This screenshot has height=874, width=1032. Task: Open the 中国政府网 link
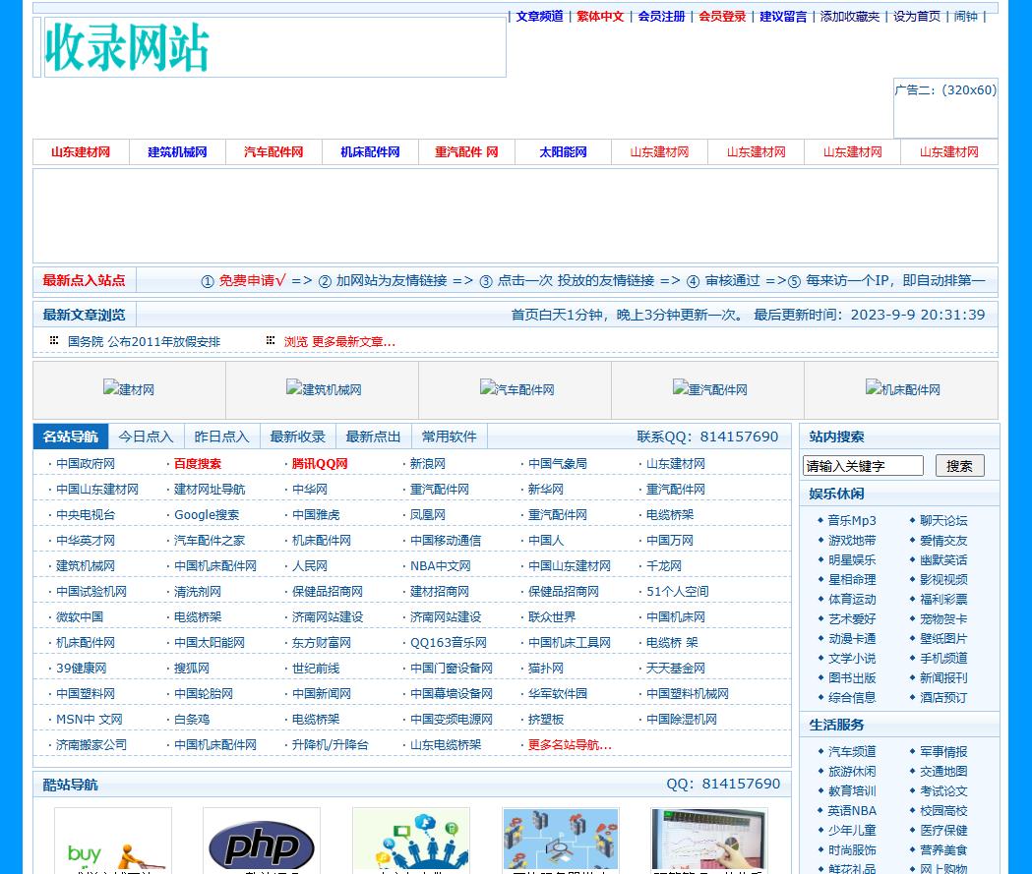click(x=86, y=464)
